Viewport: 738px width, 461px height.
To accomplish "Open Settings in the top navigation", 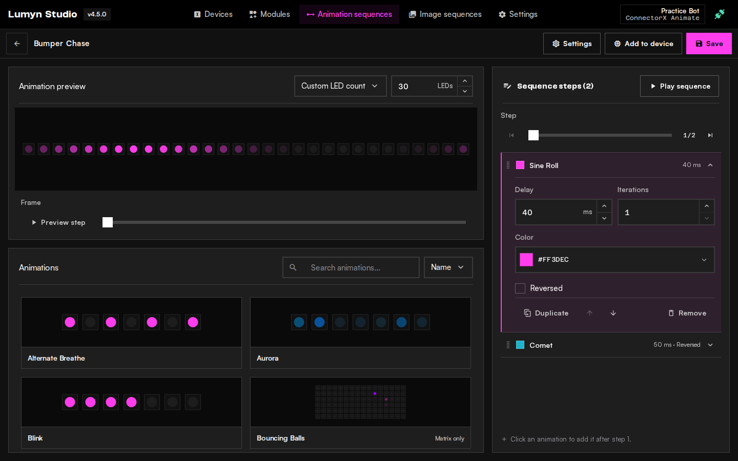I will click(x=518, y=14).
